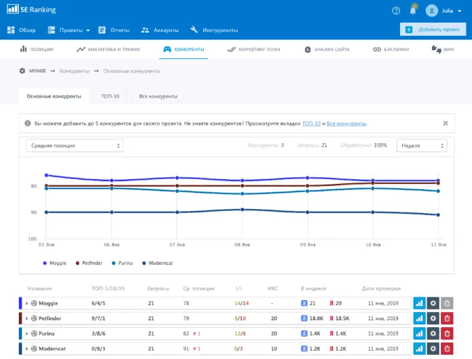Click Moderncat data point on 08 Янв
This screenshot has height=359, width=472.
pos(242,210)
